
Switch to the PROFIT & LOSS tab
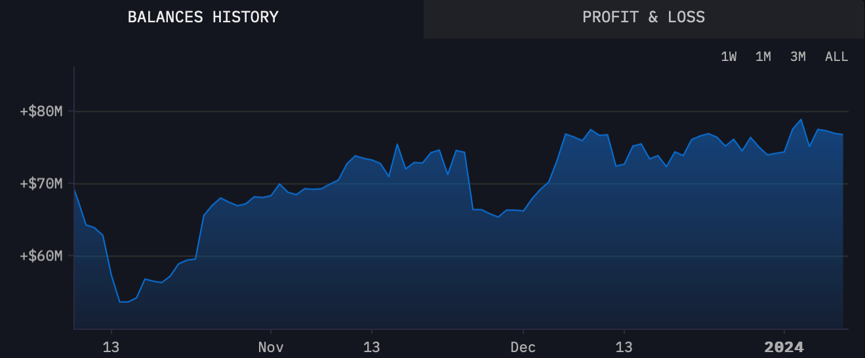[x=643, y=18]
